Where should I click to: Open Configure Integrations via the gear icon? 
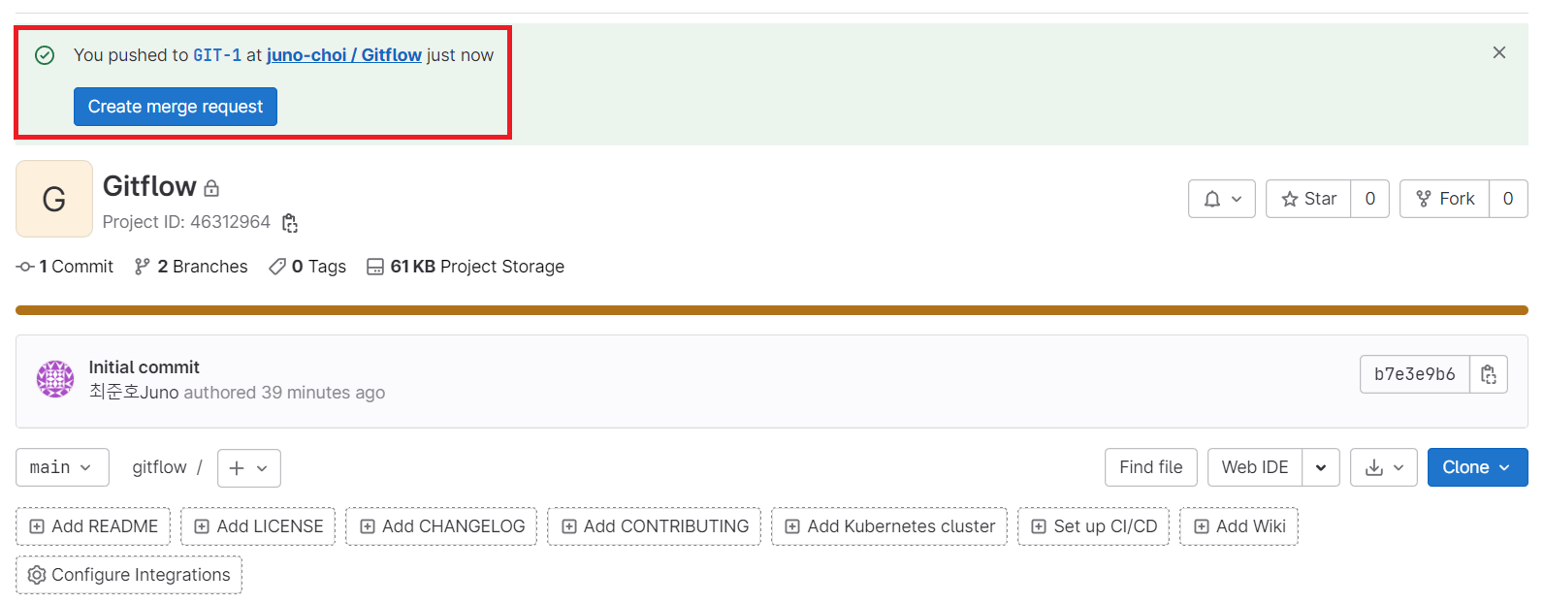[x=37, y=575]
